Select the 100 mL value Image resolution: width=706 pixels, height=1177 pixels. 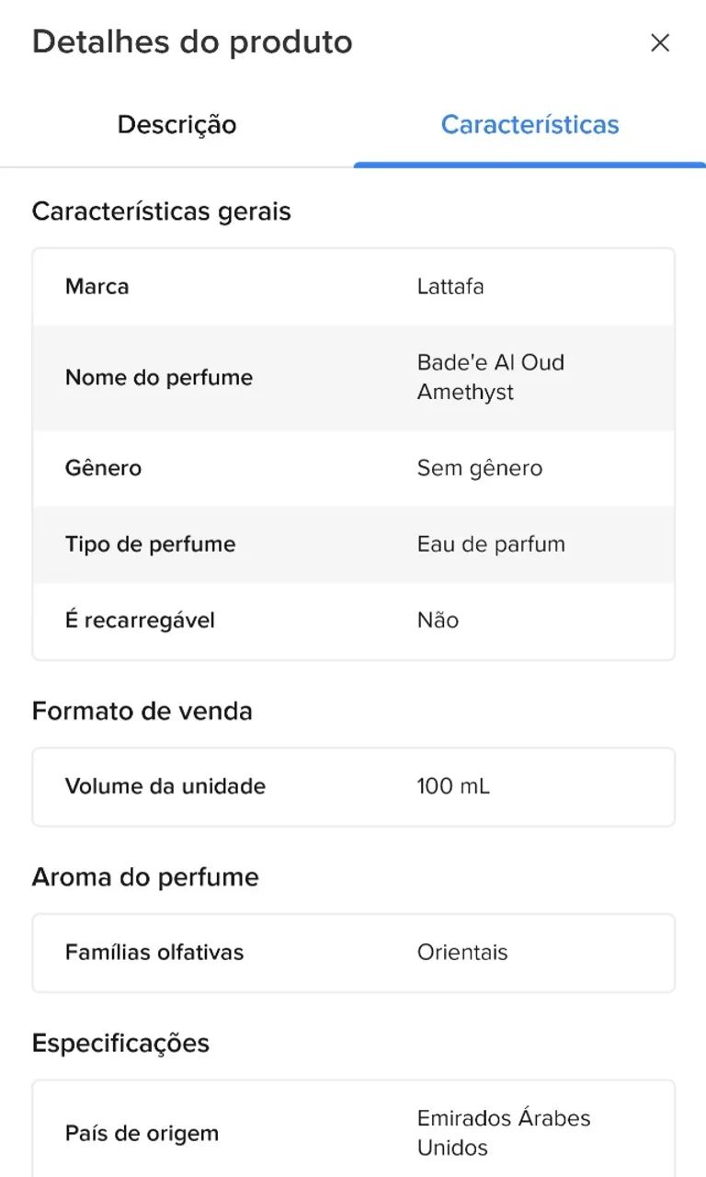click(x=453, y=786)
